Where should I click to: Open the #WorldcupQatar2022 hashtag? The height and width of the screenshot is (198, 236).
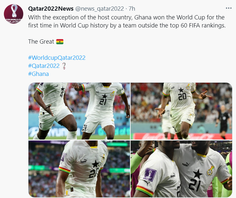pyautogui.click(x=57, y=58)
